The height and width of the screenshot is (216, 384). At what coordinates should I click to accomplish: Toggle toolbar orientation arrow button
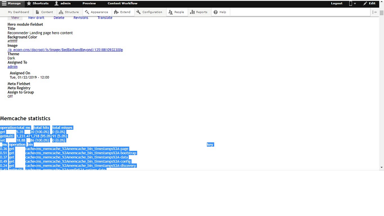(375, 12)
